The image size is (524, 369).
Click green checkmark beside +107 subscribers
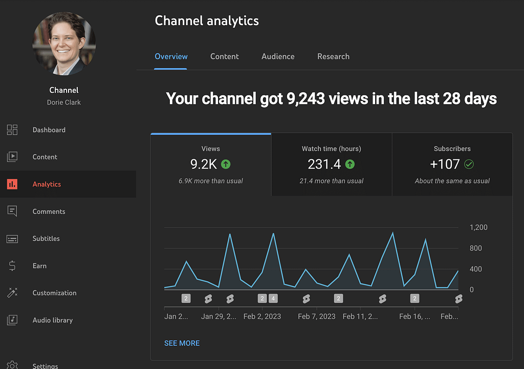pos(469,164)
